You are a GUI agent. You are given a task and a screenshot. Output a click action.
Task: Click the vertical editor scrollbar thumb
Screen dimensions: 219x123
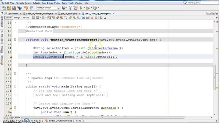(x=215, y=78)
